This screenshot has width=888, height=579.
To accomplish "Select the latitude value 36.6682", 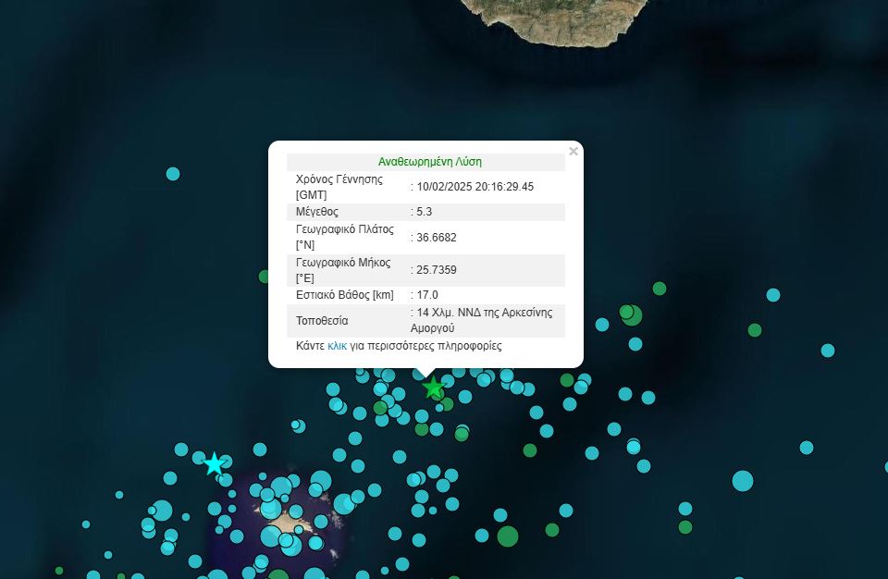I will pos(437,238).
